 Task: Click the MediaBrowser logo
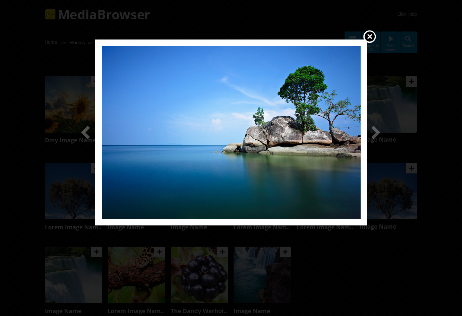98,14
